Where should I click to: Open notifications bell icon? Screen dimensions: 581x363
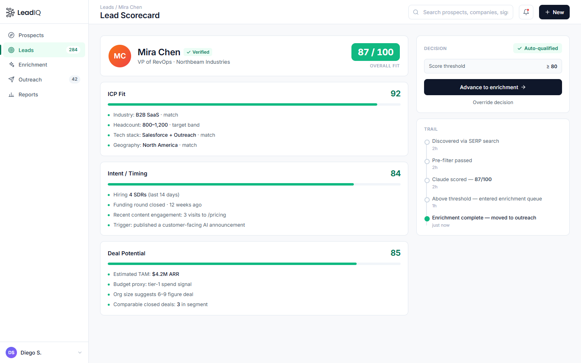coord(526,12)
